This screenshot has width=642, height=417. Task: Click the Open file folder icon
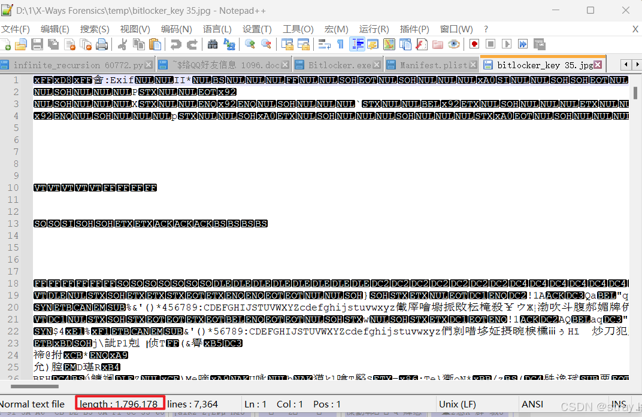click(21, 44)
